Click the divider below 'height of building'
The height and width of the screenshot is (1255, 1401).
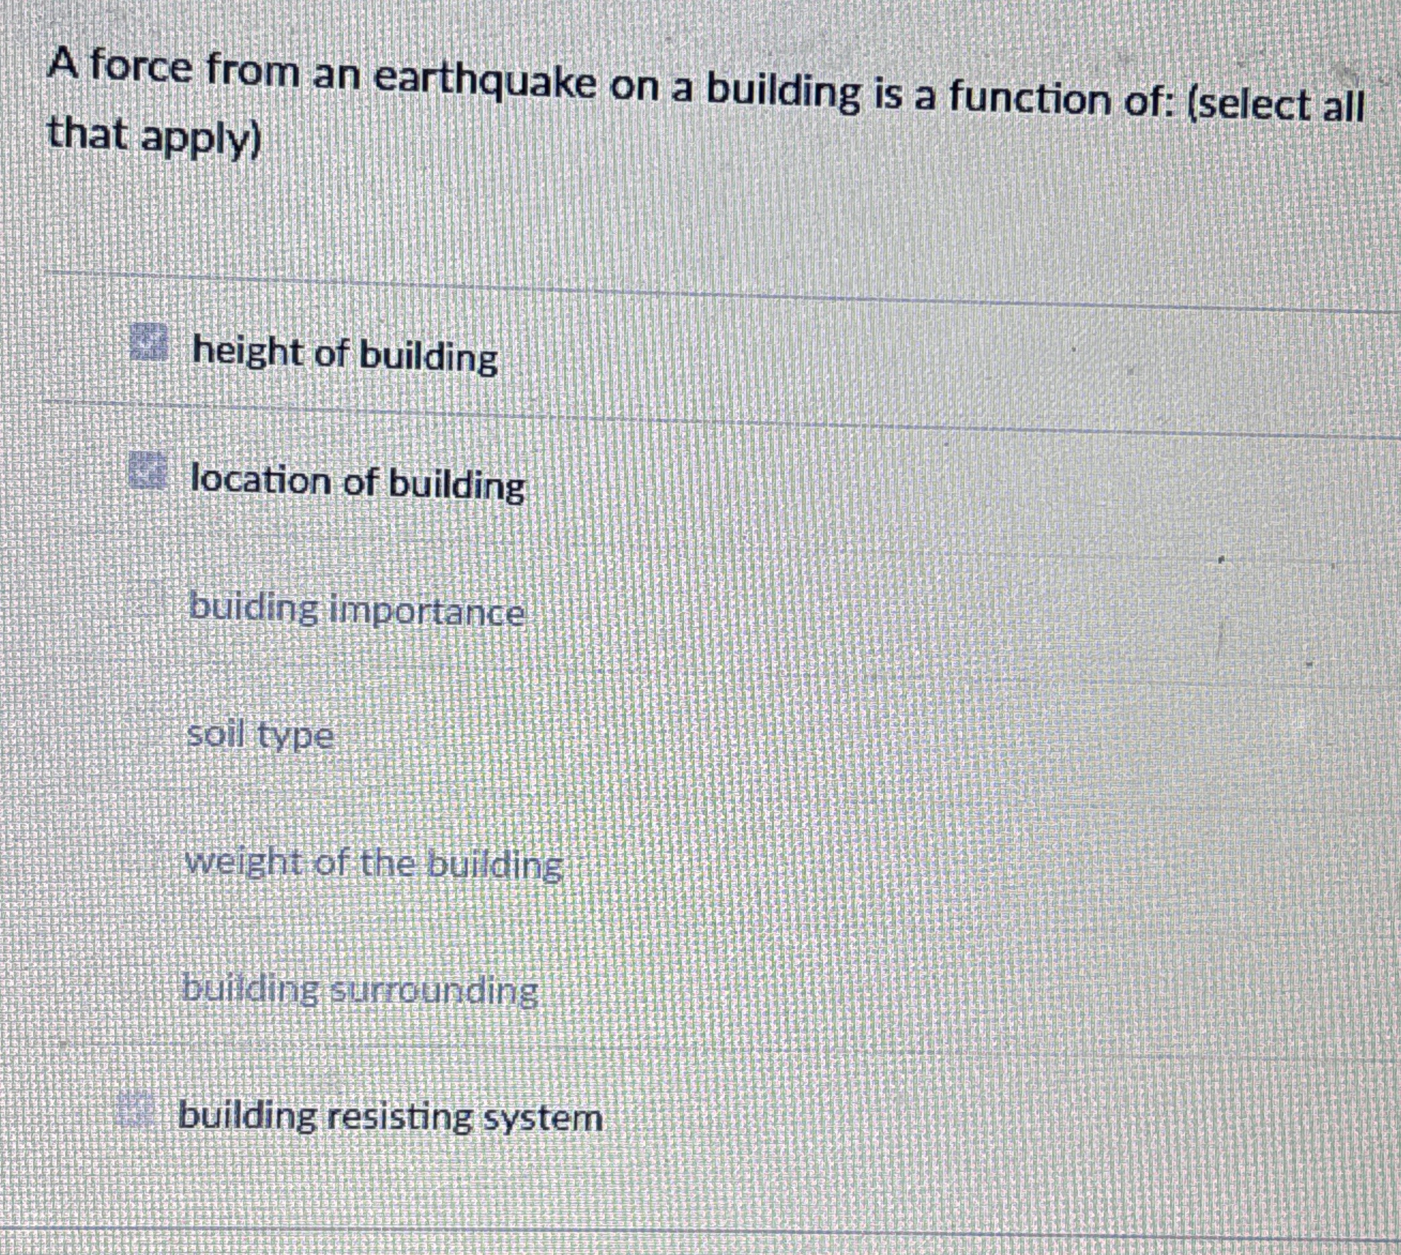point(690,419)
